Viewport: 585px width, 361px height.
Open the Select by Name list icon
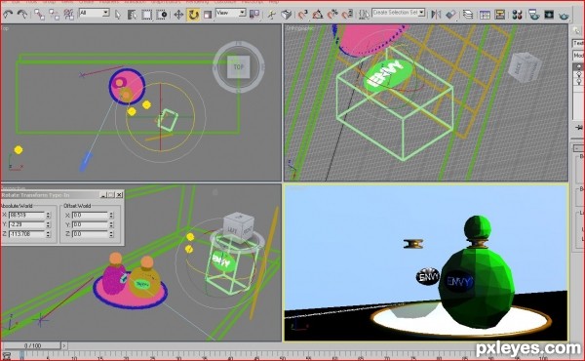[x=132, y=15]
